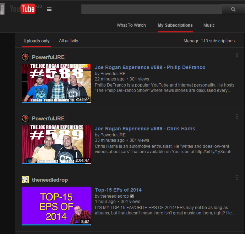Image resolution: width=245 pixels, height=234 pixels.
Task: Open Top-15 EPs of 2014 title link
Action: click(x=118, y=190)
